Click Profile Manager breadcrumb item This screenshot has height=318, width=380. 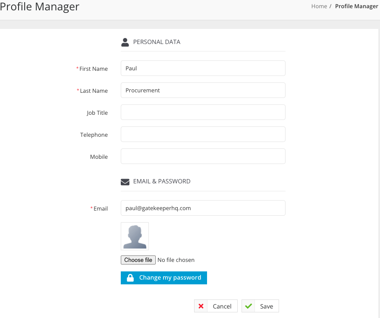click(356, 6)
